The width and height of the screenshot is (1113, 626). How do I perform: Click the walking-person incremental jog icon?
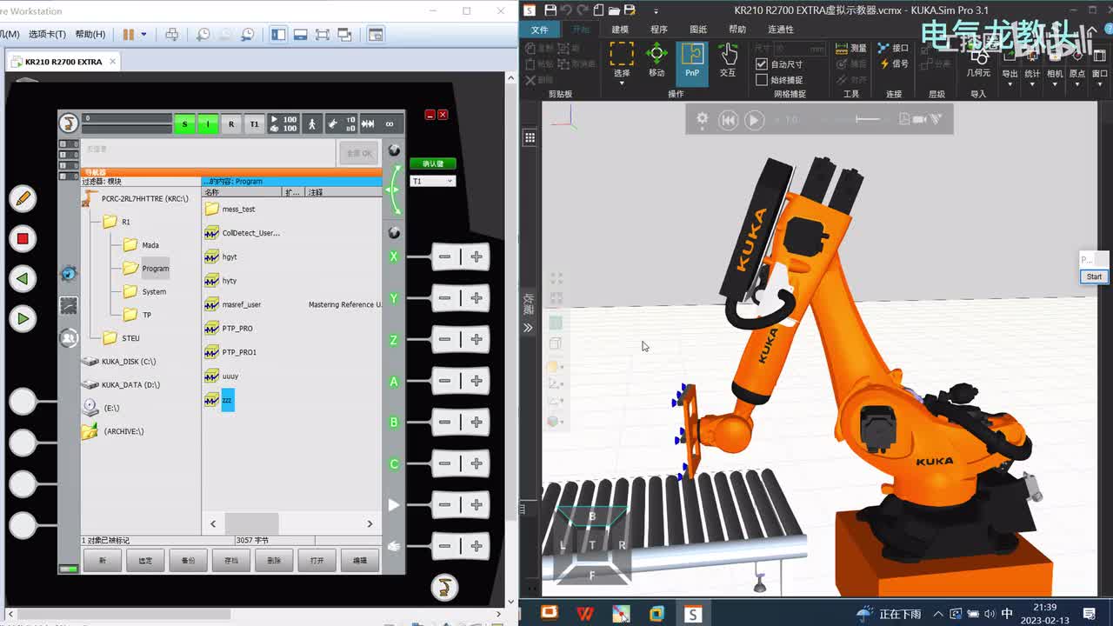coord(312,123)
